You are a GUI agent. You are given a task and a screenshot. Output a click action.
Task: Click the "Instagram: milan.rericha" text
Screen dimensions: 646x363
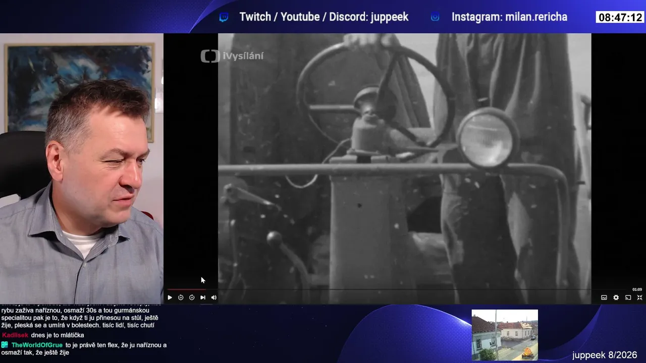pos(509,17)
